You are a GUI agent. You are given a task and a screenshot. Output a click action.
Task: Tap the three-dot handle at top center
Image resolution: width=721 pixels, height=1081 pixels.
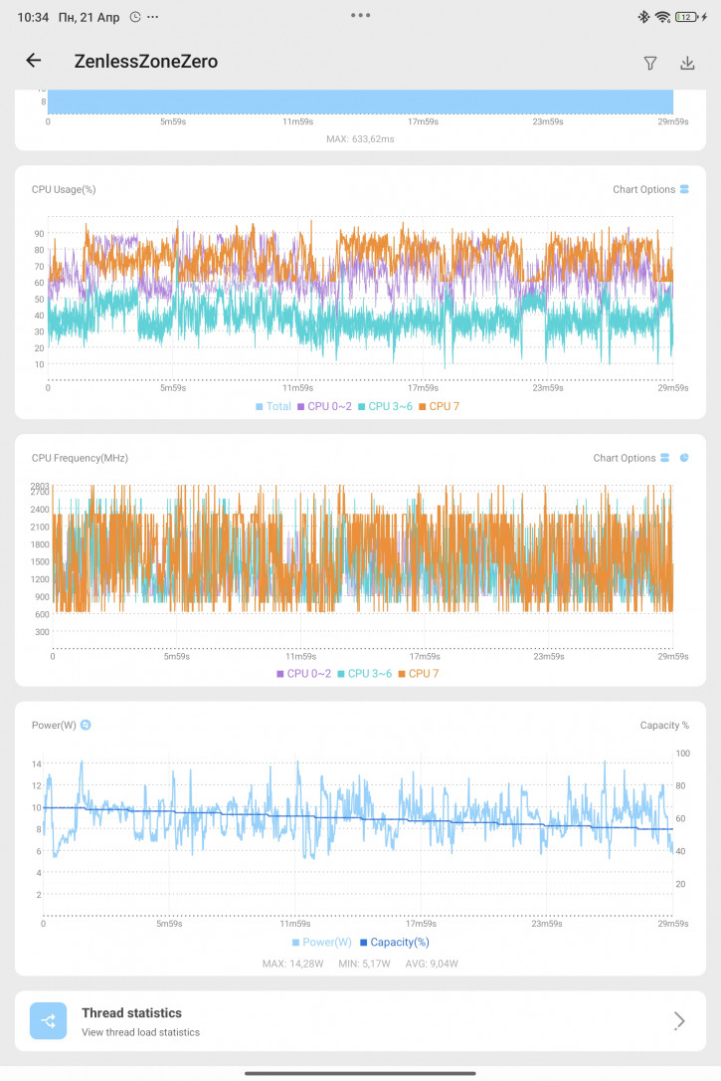pos(360,15)
